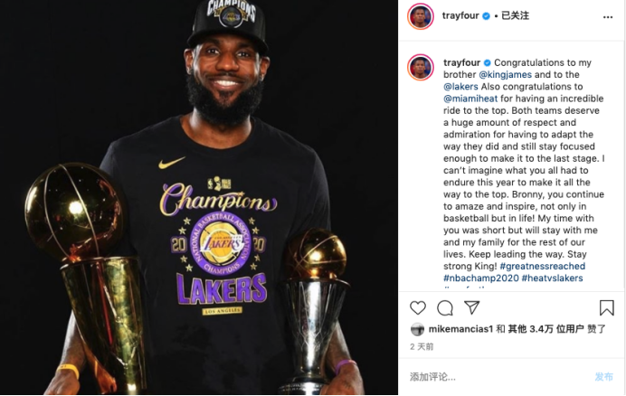The height and width of the screenshot is (396, 626).
Task: Open the #heatvslakers hashtag
Action: [552, 278]
